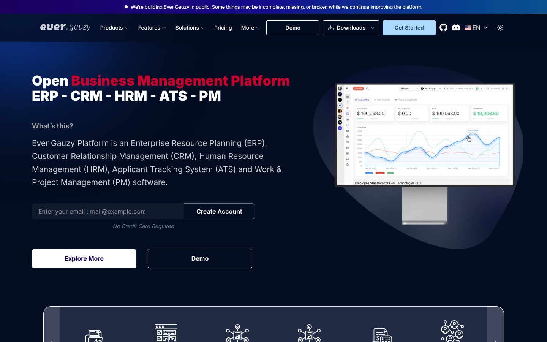Click the Demo button in the navigation bar

293,28
